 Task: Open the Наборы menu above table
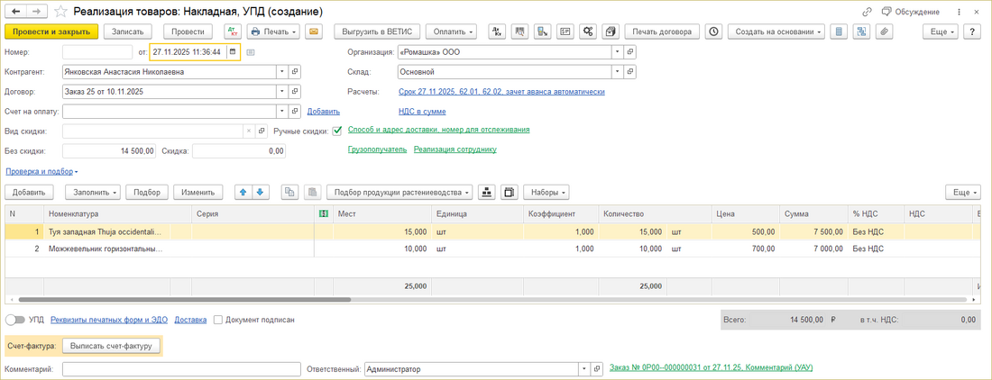coord(547,192)
